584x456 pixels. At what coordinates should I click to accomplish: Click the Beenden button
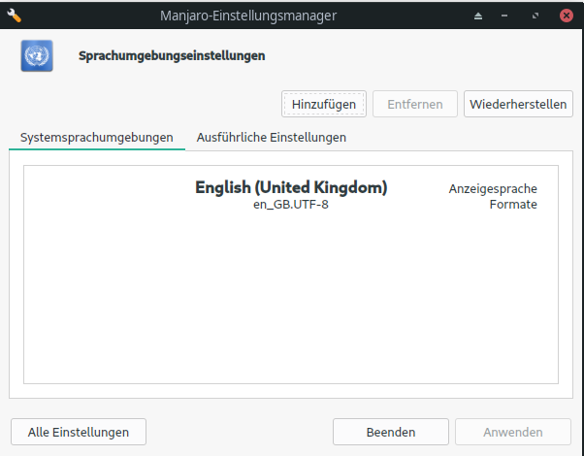coord(391,432)
